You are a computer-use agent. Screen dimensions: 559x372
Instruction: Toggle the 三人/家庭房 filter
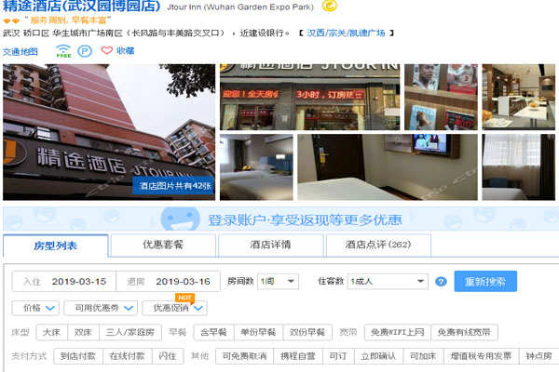click(x=130, y=332)
